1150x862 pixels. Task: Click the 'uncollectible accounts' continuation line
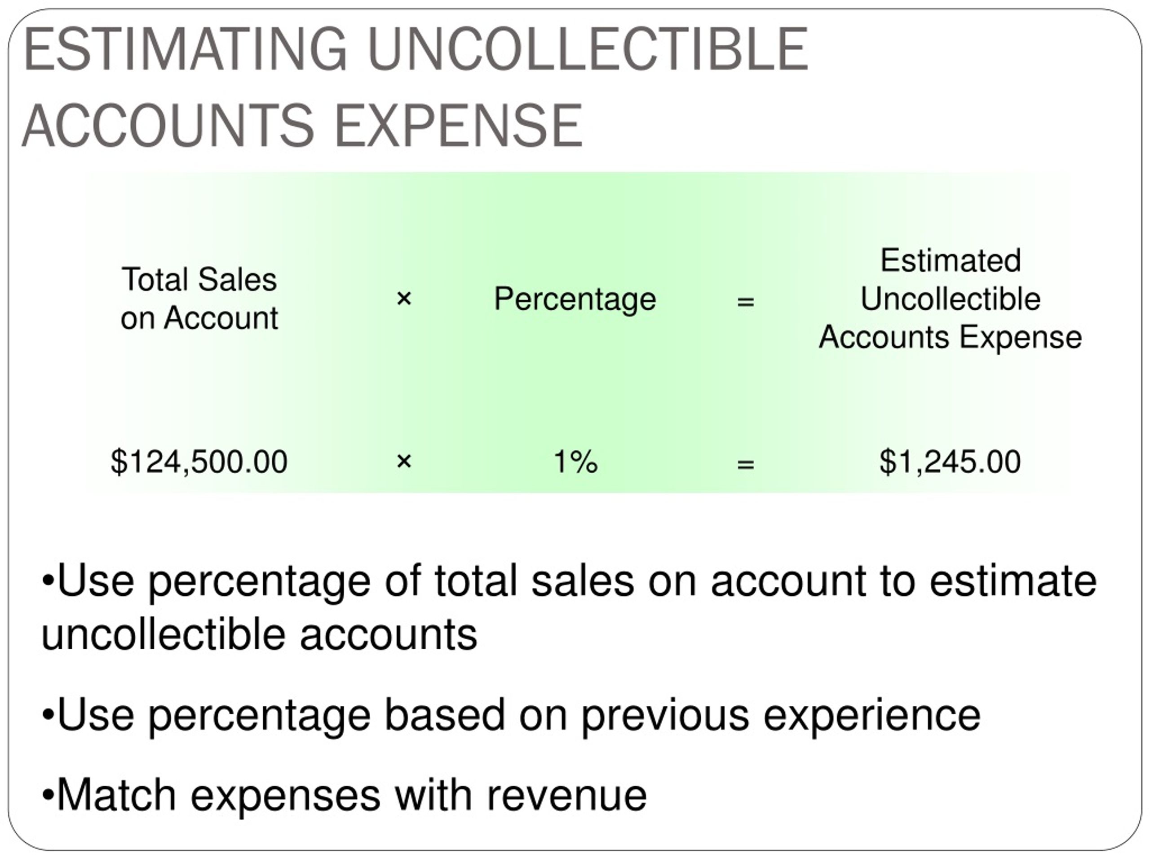point(259,635)
